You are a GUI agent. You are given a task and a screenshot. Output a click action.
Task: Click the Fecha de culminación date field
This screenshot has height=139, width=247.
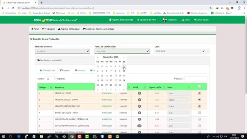click(x=122, y=51)
